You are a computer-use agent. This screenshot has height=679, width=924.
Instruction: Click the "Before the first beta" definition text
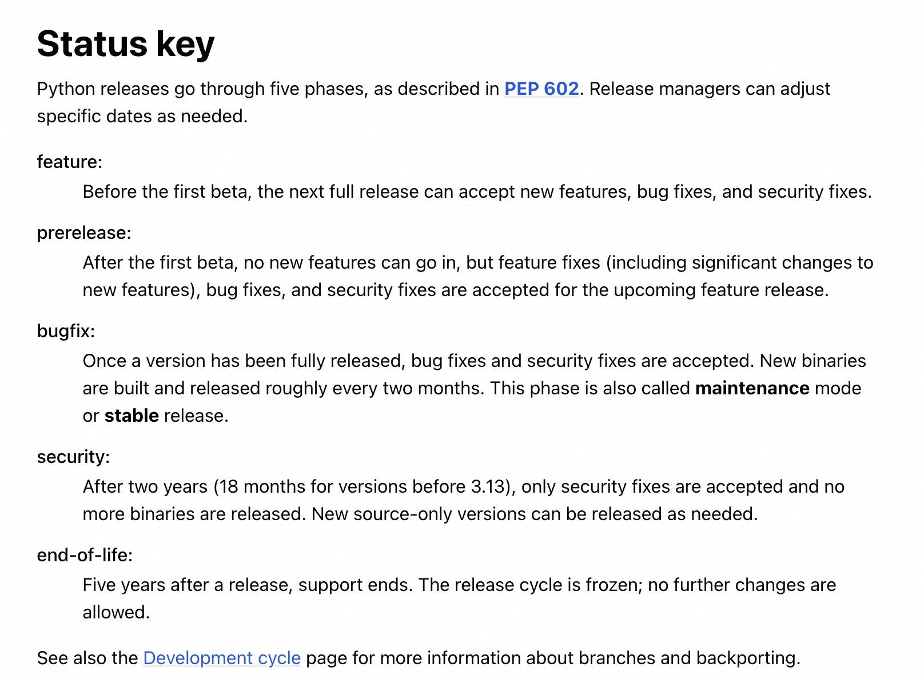click(x=166, y=192)
